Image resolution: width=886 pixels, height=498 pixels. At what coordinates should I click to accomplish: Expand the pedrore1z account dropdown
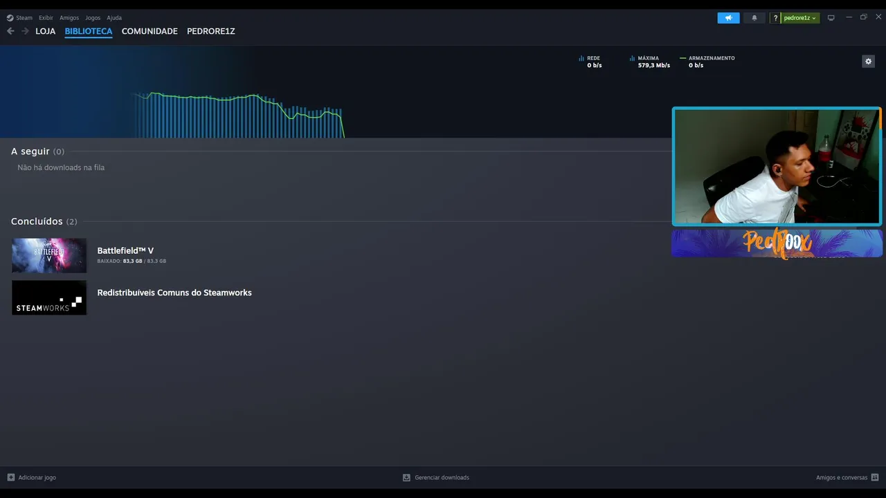(x=800, y=18)
